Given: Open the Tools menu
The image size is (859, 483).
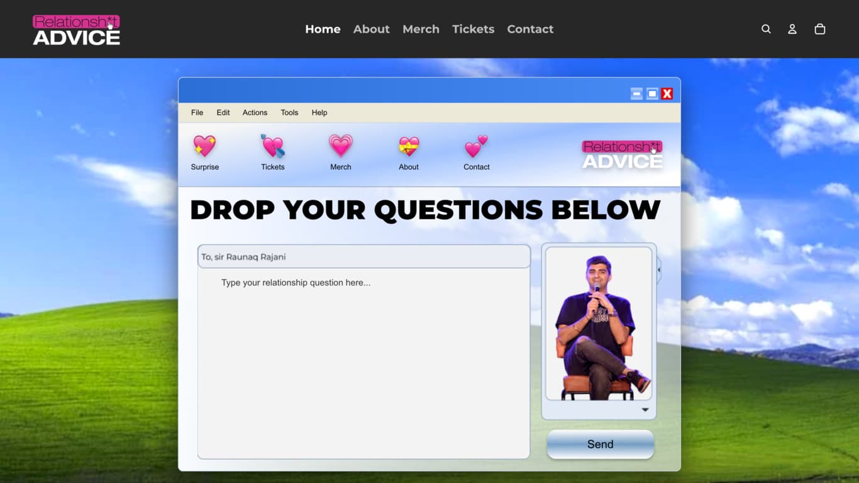Looking at the screenshot, I should (x=289, y=113).
